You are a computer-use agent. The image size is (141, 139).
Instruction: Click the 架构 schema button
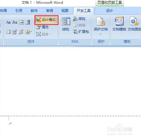coord(79,19)
